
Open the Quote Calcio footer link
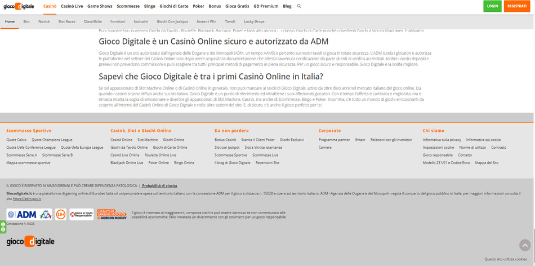(16, 140)
